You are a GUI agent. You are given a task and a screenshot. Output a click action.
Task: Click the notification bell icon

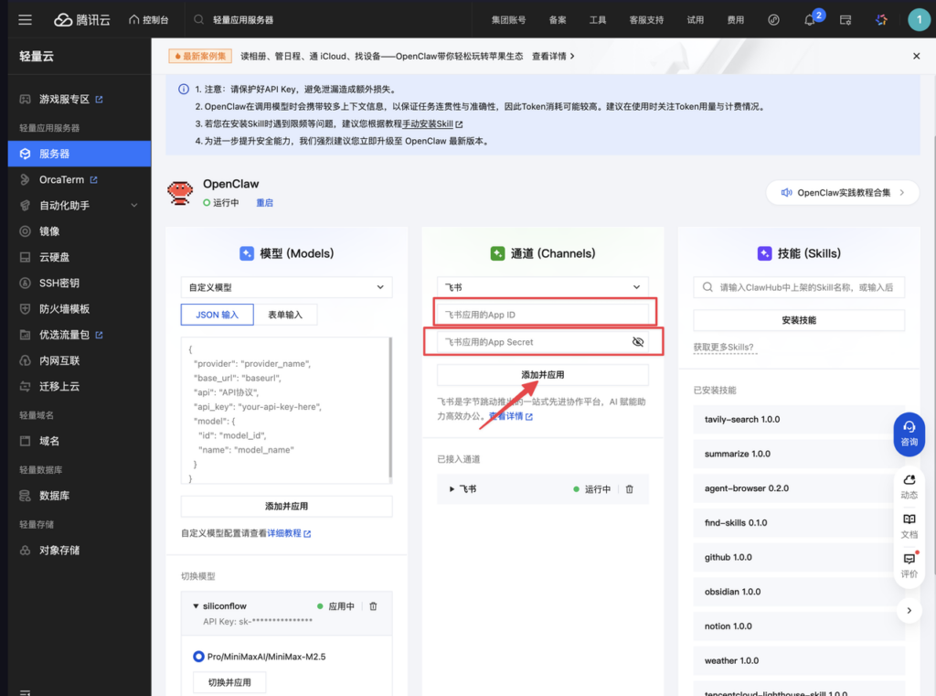(x=809, y=20)
